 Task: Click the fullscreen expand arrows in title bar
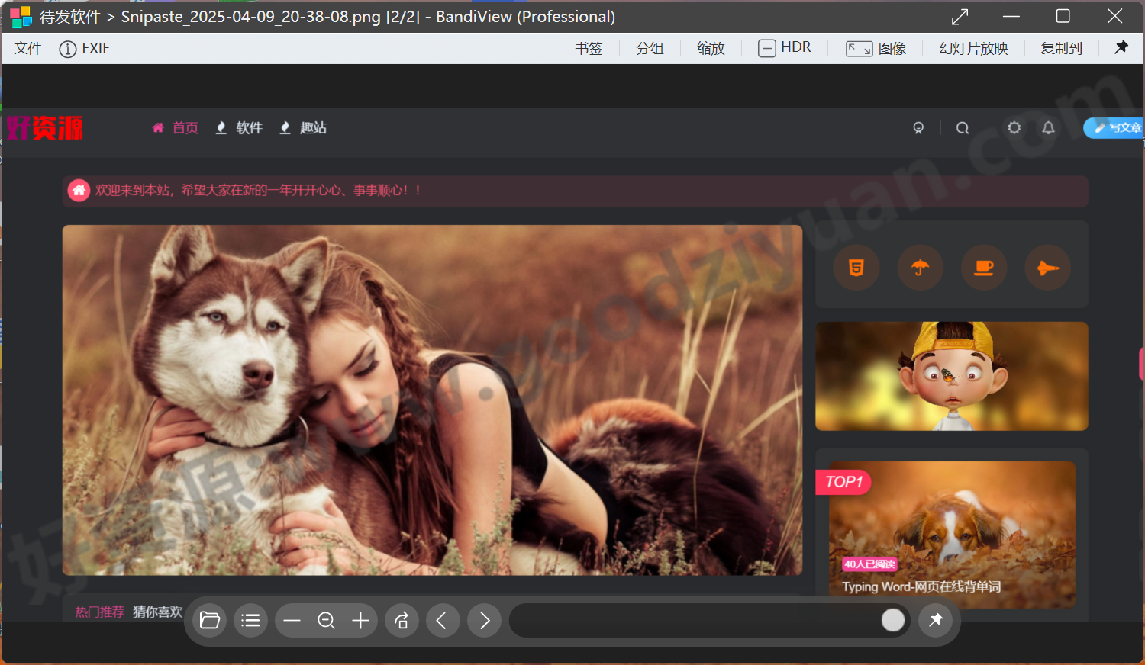(x=960, y=16)
